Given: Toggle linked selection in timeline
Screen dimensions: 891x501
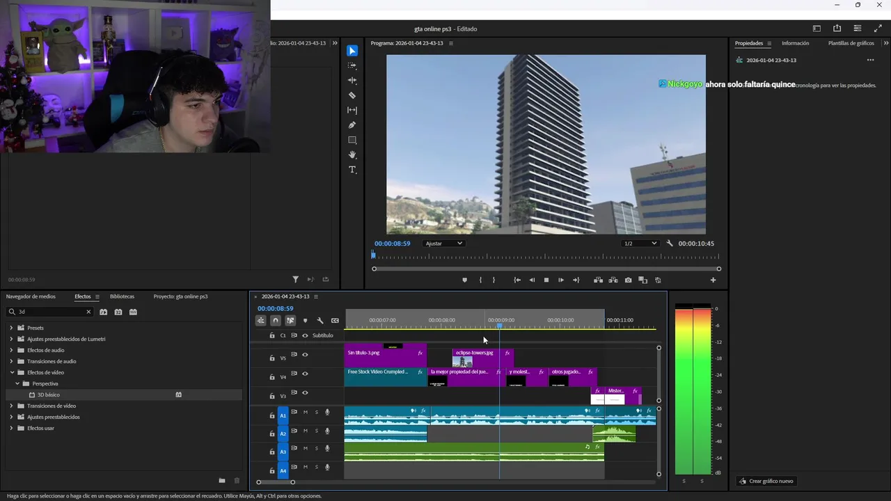Looking at the screenshot, I should 290,321.
